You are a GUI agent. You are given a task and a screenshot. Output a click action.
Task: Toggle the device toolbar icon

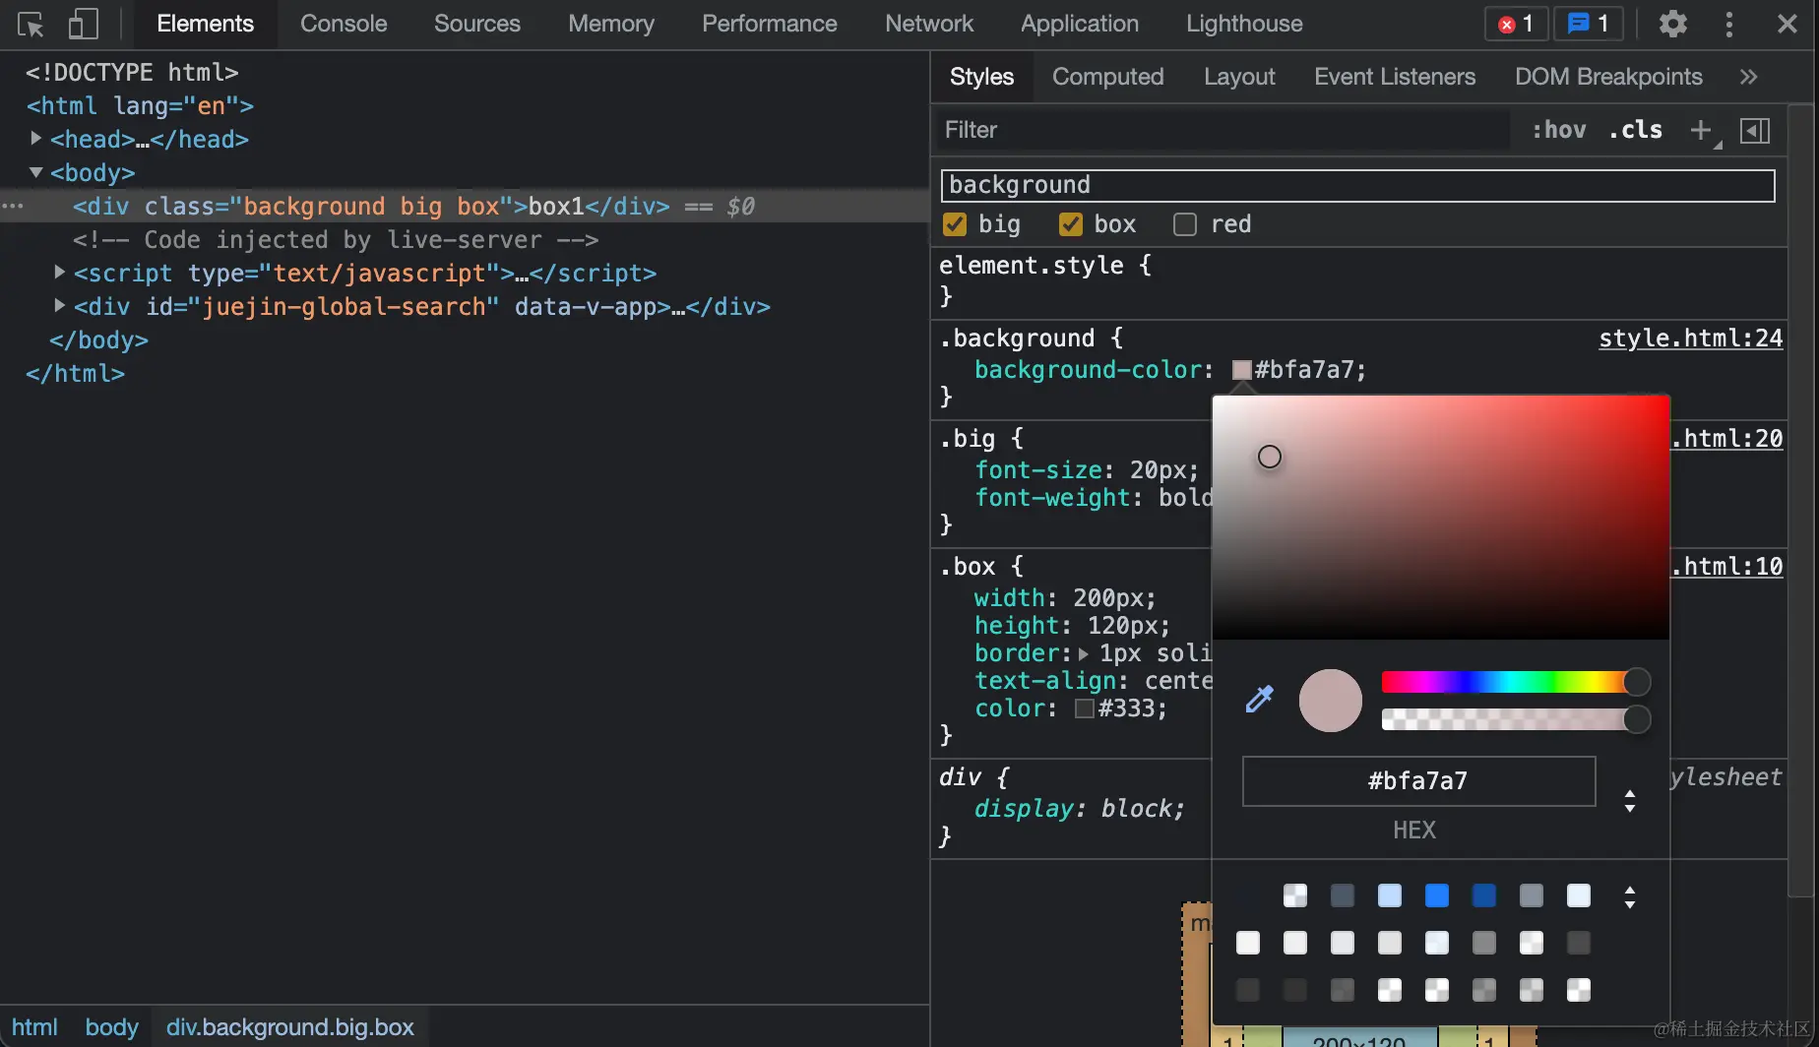point(83,24)
